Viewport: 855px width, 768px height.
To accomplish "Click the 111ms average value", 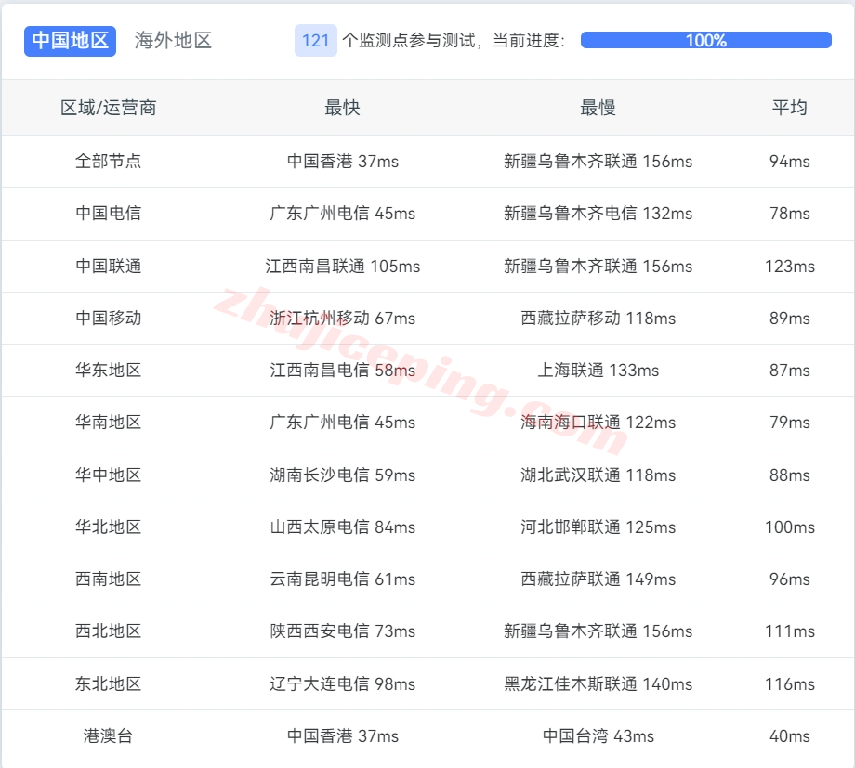I will 790,631.
